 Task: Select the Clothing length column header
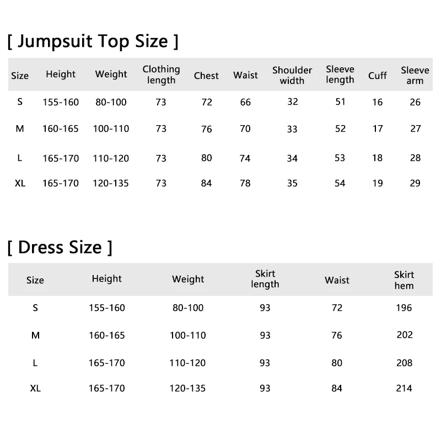click(x=161, y=75)
